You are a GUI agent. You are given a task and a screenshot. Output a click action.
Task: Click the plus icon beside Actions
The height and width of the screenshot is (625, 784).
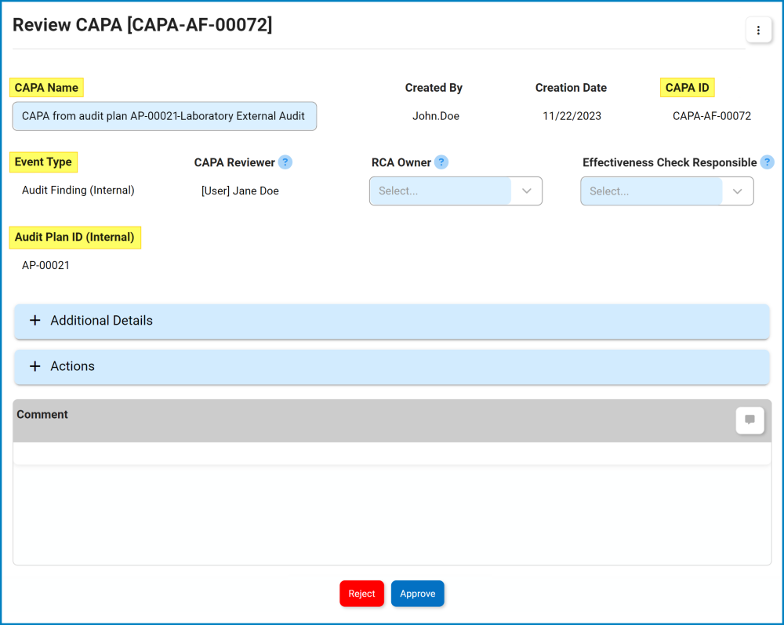(34, 366)
